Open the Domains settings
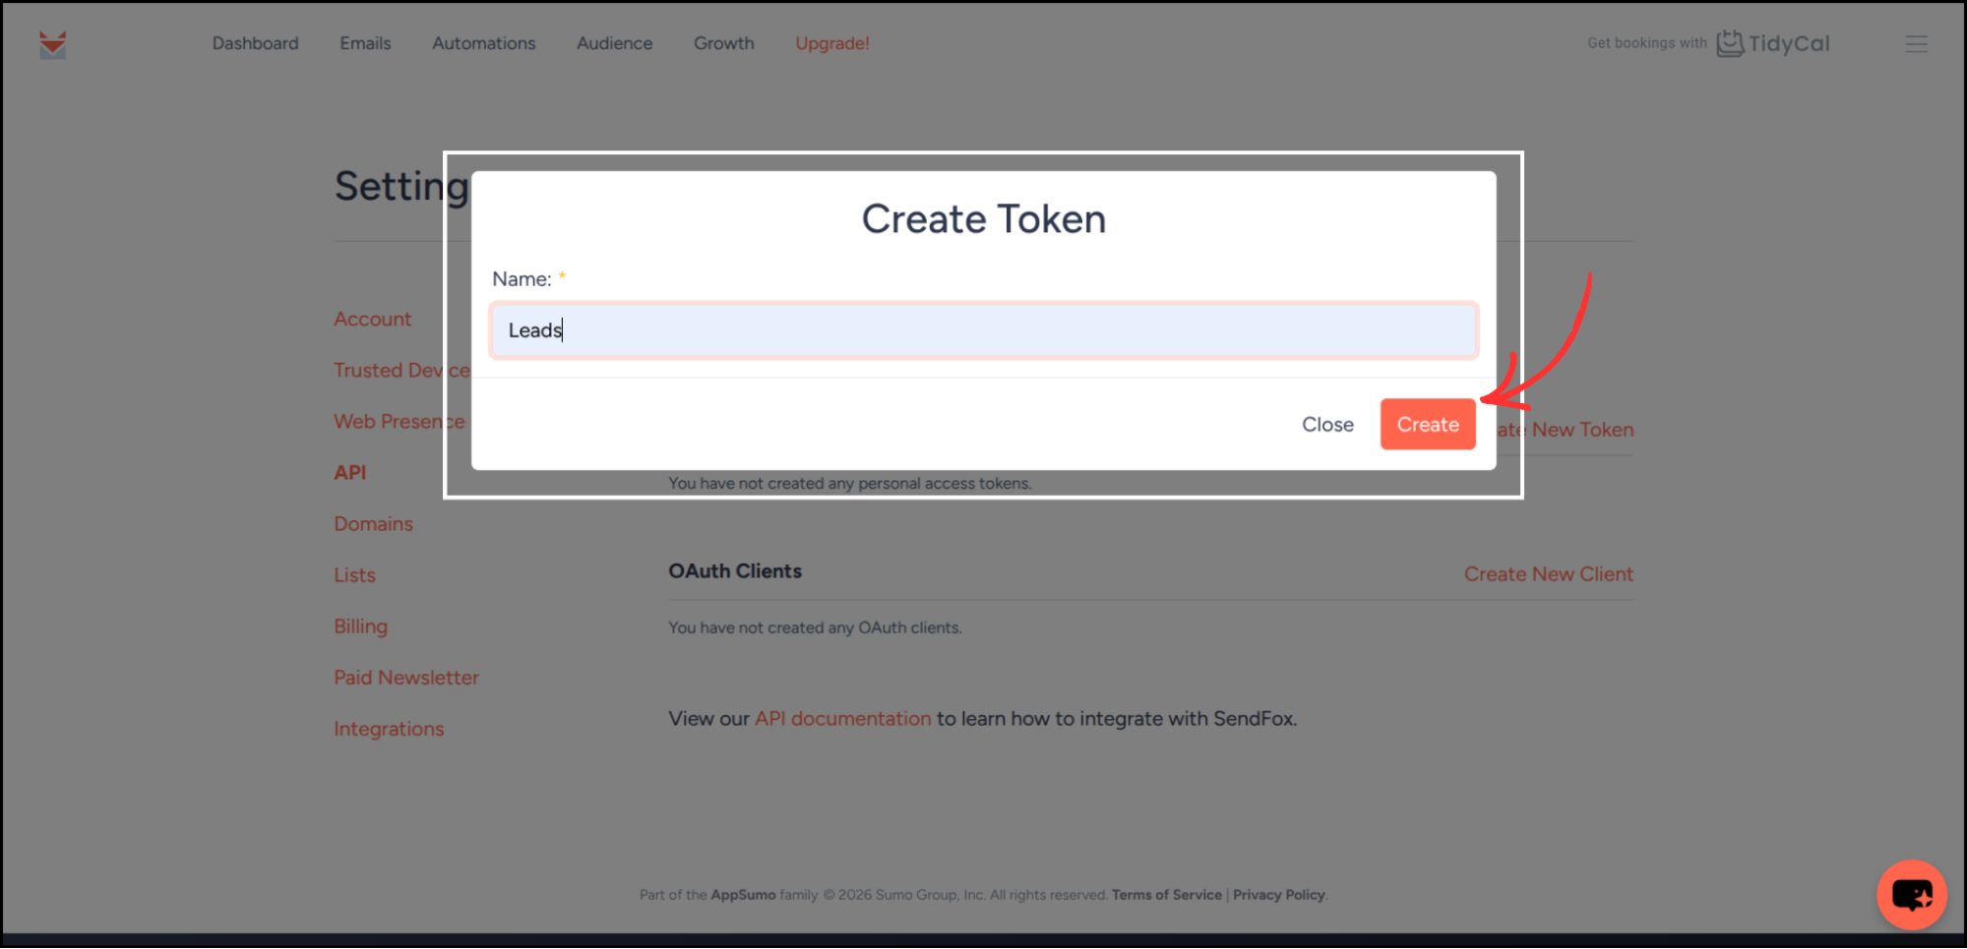The height and width of the screenshot is (949, 1967). [373, 523]
